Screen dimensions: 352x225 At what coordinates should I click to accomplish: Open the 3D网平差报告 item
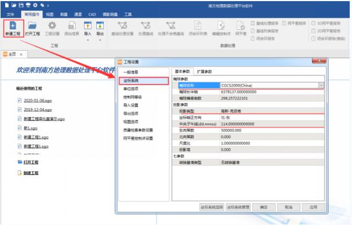point(326,23)
